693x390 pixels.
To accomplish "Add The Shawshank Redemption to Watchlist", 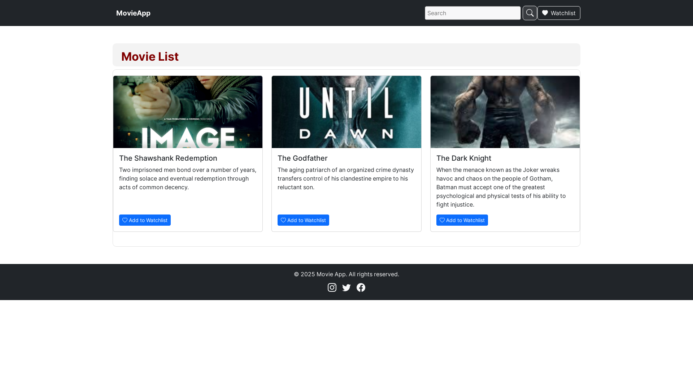I will click(145, 220).
